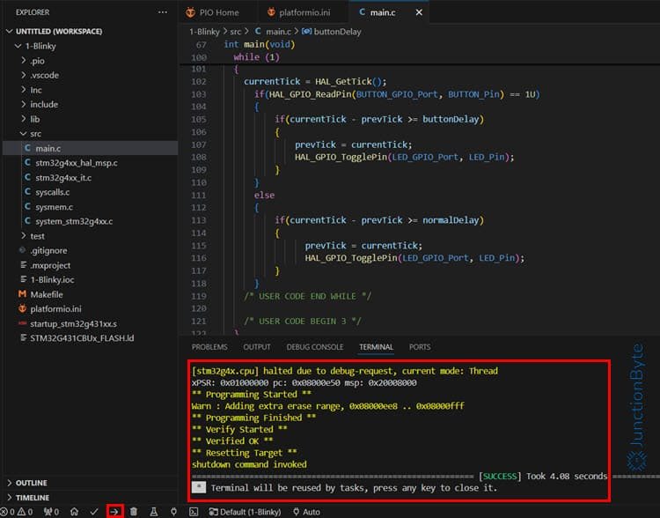Switch environment via Default (1-Blinky)
This screenshot has width=660, height=518.
245,512
